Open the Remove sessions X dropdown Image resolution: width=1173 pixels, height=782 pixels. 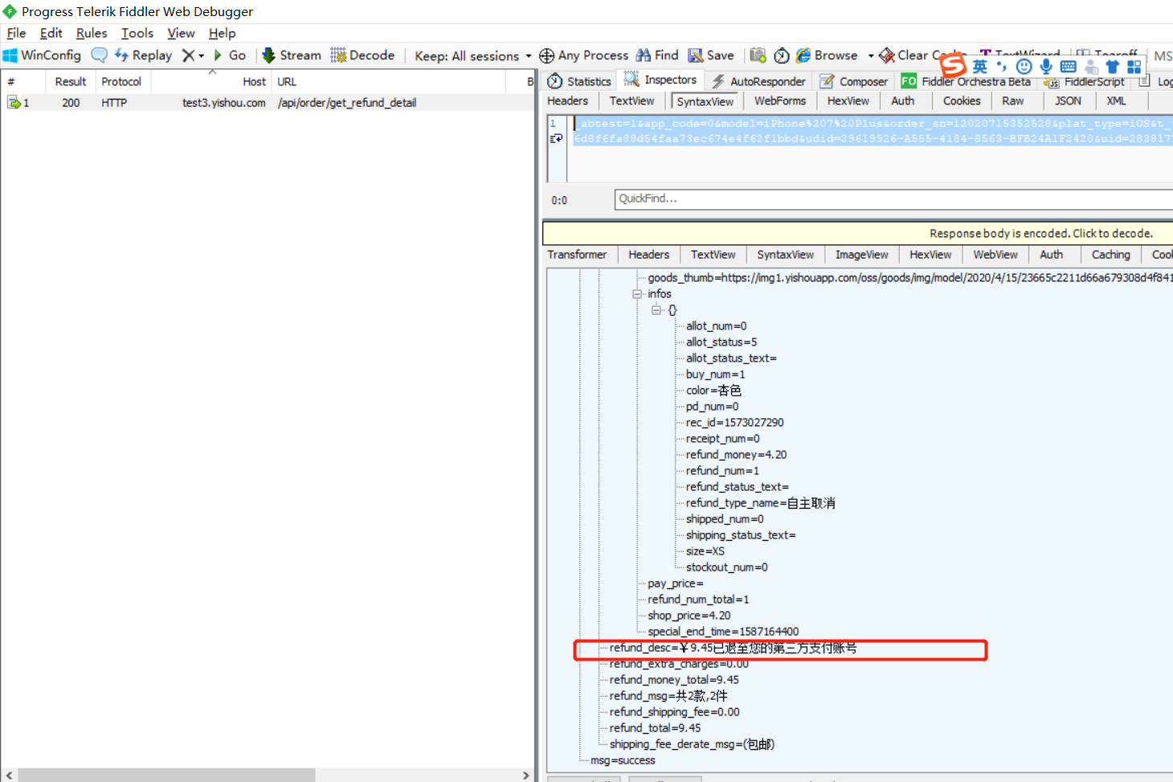click(193, 55)
